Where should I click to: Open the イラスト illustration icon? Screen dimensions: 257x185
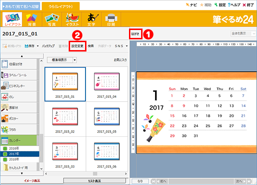click(x=72, y=19)
